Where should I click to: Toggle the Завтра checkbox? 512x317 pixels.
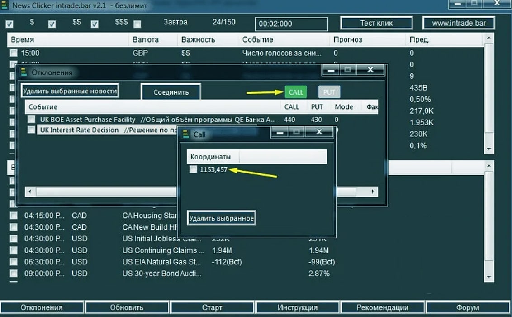137,24
